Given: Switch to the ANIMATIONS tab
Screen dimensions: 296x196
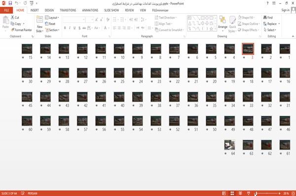Looking at the screenshot, I should click(90, 10).
